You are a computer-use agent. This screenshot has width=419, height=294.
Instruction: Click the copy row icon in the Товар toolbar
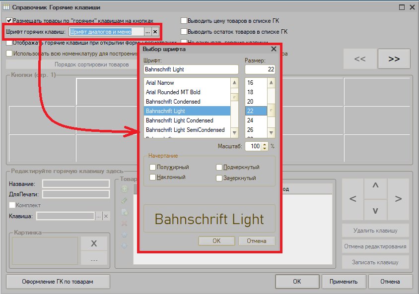124,212
